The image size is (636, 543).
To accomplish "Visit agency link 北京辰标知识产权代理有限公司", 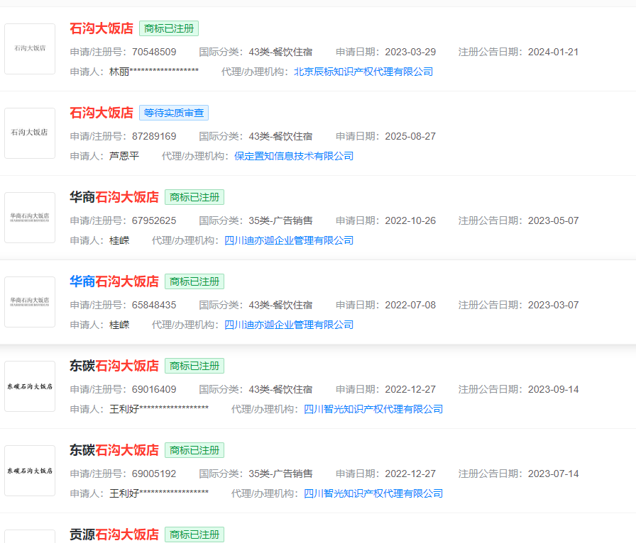I will pyautogui.click(x=363, y=72).
